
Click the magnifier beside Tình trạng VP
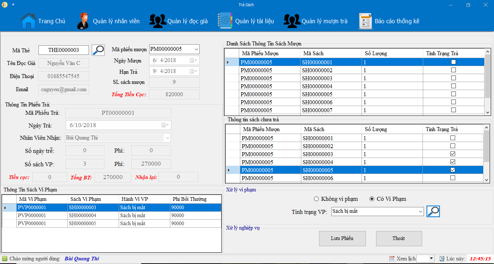[x=433, y=211]
